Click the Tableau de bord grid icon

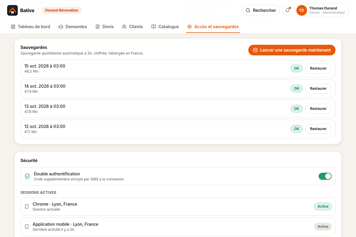tap(13, 27)
